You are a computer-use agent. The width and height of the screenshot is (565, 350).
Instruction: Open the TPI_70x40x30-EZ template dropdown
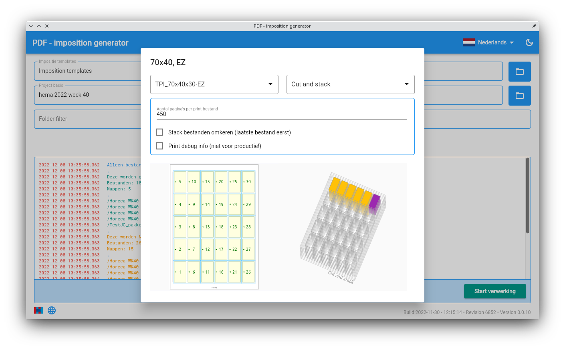tap(214, 84)
